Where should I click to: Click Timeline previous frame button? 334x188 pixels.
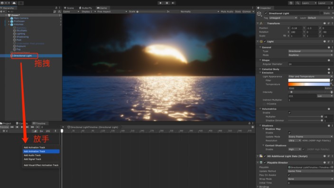pos(17,127)
